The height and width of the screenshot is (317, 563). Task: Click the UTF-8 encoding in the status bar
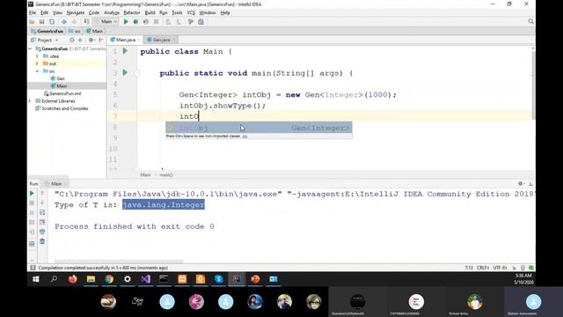pyautogui.click(x=500, y=268)
